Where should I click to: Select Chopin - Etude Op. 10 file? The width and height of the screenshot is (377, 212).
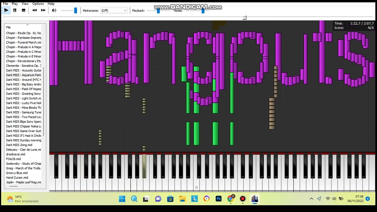tap(24, 33)
